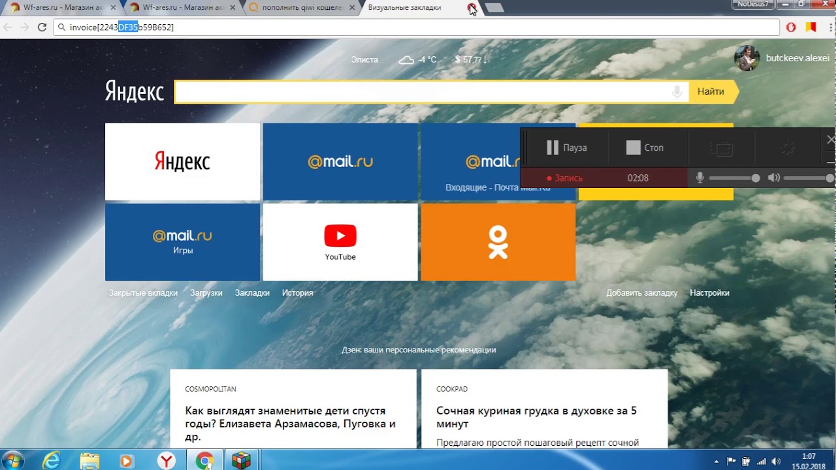Open Настройки of visual bookmarks
The image size is (836, 470).
(709, 293)
